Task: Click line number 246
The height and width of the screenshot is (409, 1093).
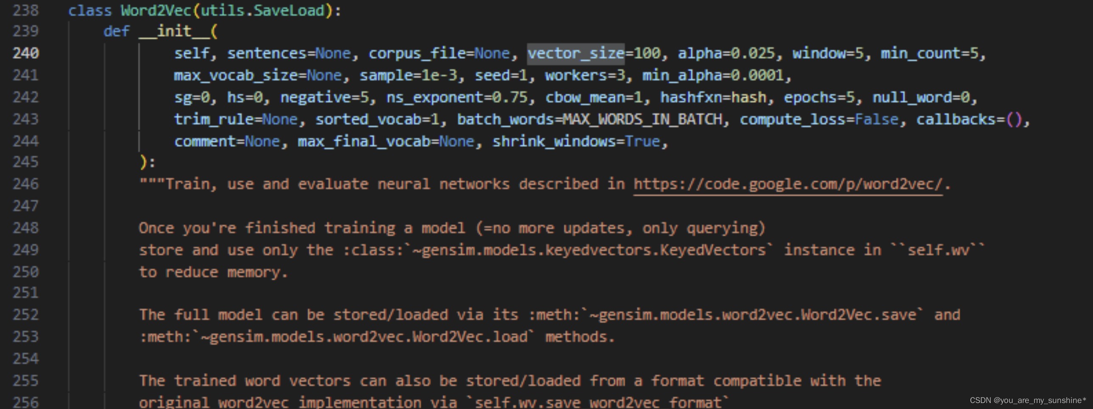Action: point(25,184)
